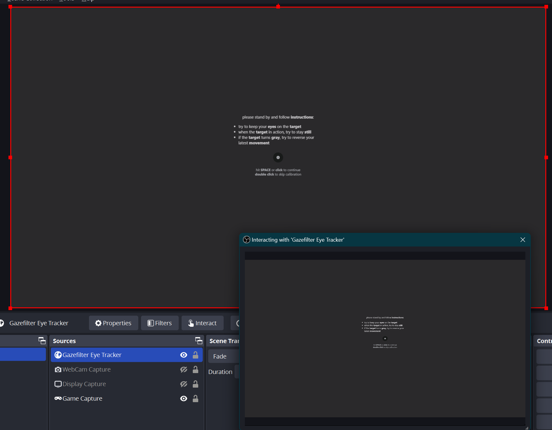The width and height of the screenshot is (552, 430).
Task: Click the Interact button
Action: 202,323
